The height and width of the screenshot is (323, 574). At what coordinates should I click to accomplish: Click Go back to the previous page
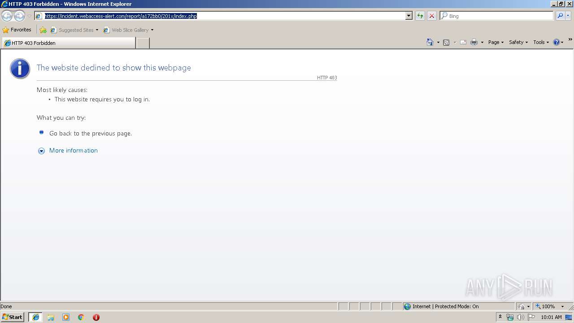[x=91, y=133]
